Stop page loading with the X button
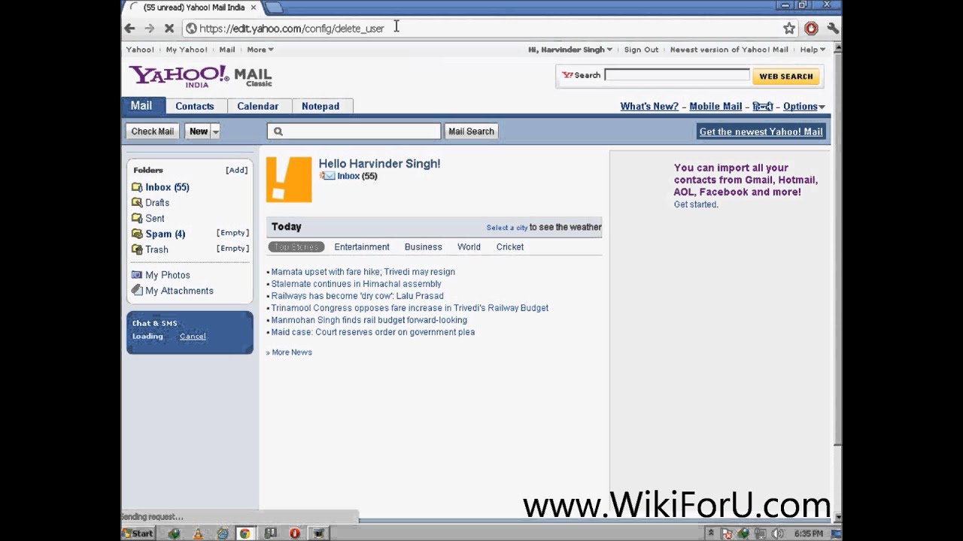 169,29
